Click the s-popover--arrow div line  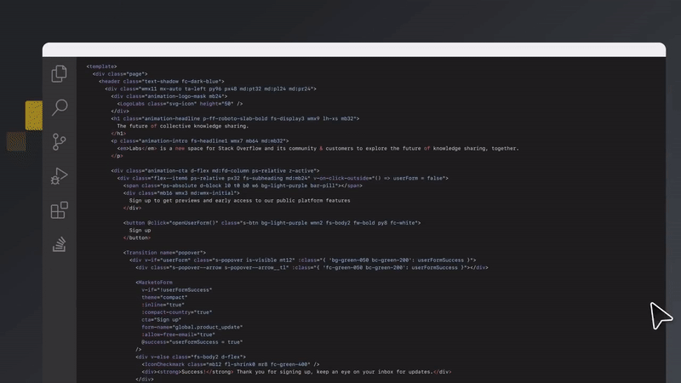[x=312, y=267]
